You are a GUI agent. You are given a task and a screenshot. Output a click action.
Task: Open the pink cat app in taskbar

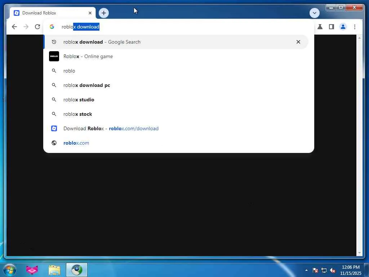[x=32, y=270]
